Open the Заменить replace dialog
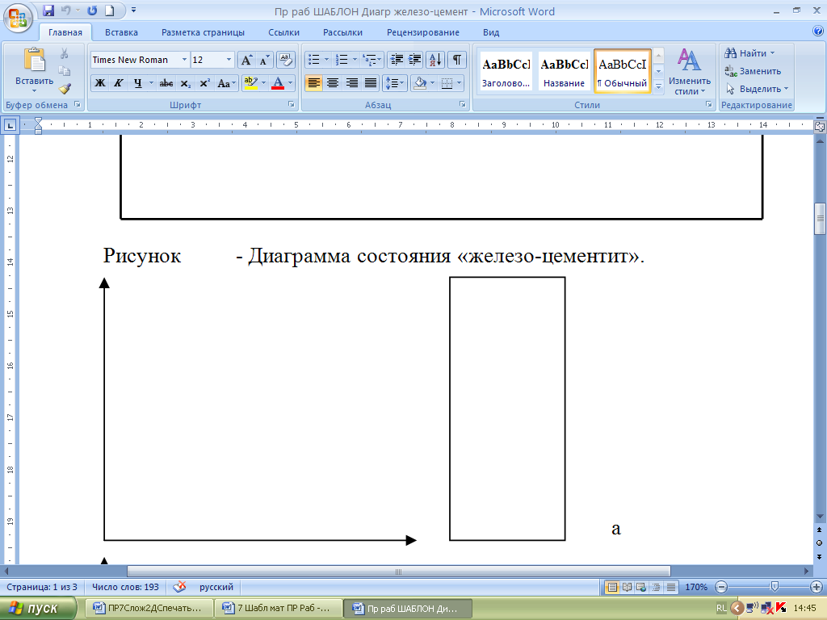The height and width of the screenshot is (620, 827). tap(753, 71)
